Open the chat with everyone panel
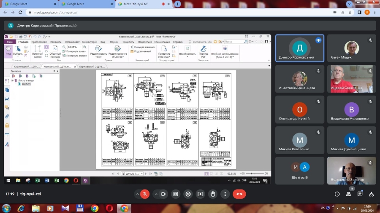The image size is (380, 213). [360, 194]
